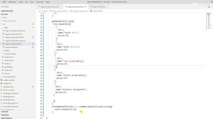Open polyfills.ts in Explorer
213x119 pixels.
pos(9,67)
